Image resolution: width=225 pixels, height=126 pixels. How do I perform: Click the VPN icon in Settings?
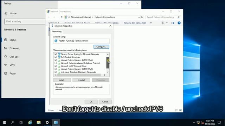point(6,65)
